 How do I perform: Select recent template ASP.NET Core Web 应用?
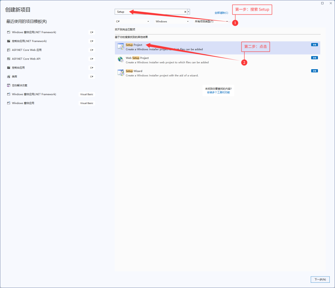[51, 50]
